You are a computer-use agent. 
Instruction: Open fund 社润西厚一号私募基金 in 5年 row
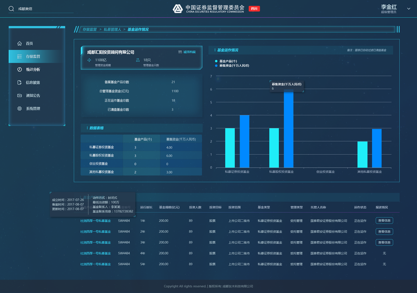pyautogui.click(x=95, y=264)
